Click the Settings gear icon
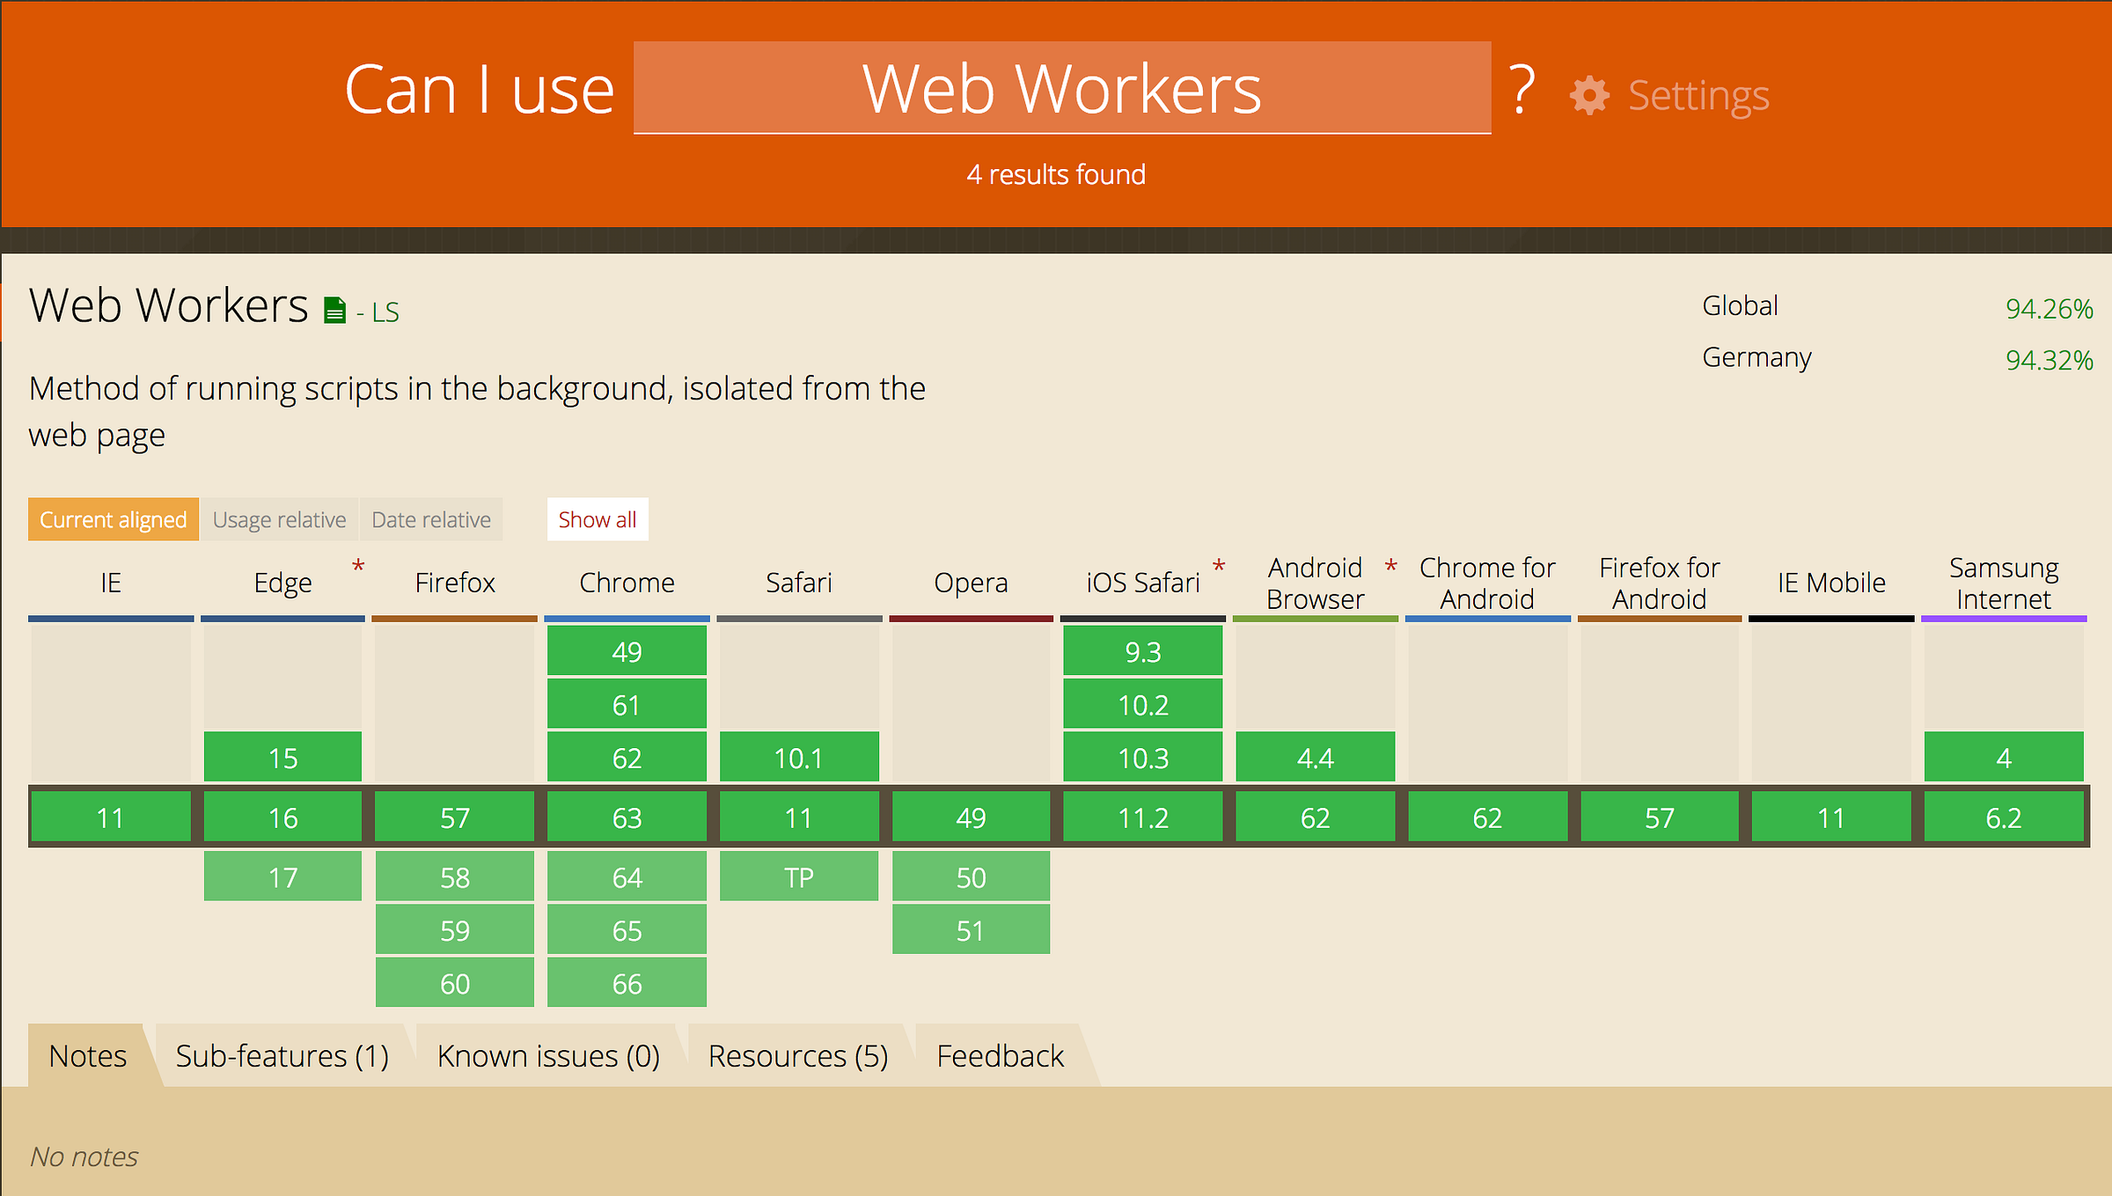 (x=1588, y=95)
